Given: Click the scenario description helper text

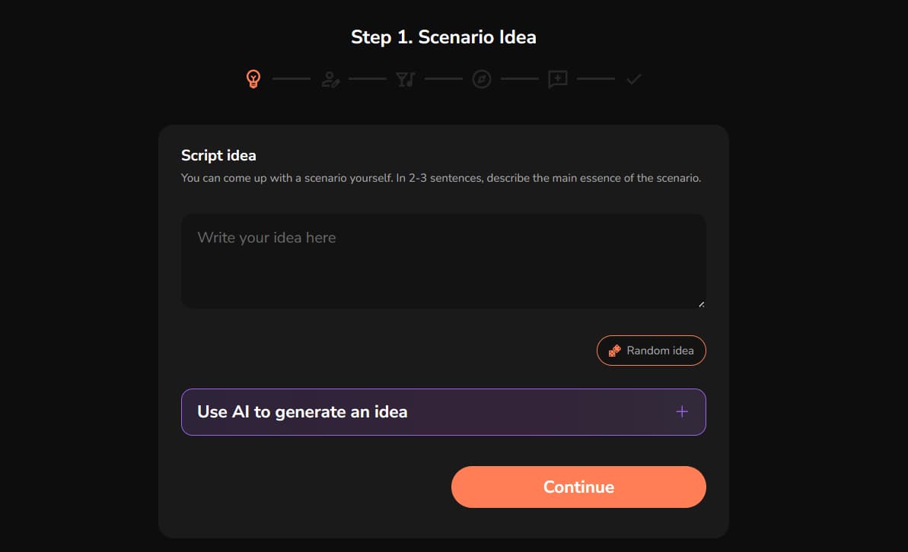Looking at the screenshot, I should (441, 179).
